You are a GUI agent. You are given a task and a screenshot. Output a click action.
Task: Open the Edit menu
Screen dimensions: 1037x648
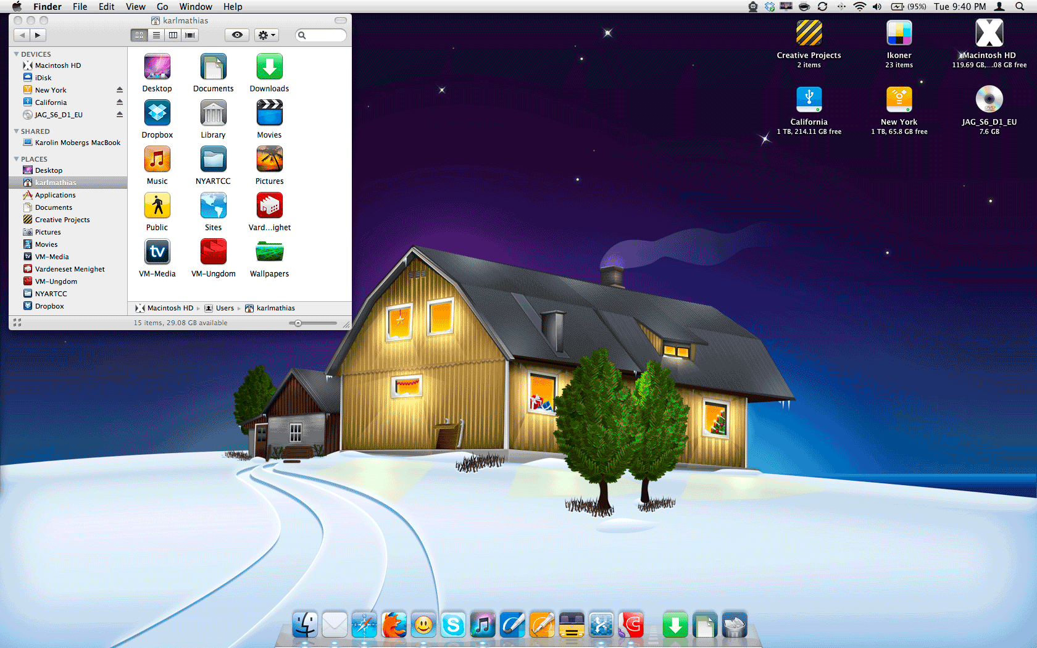coord(107,7)
